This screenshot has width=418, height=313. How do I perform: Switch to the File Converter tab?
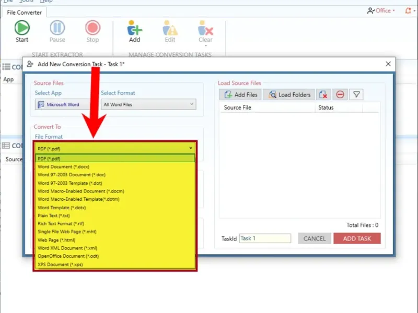coord(24,13)
